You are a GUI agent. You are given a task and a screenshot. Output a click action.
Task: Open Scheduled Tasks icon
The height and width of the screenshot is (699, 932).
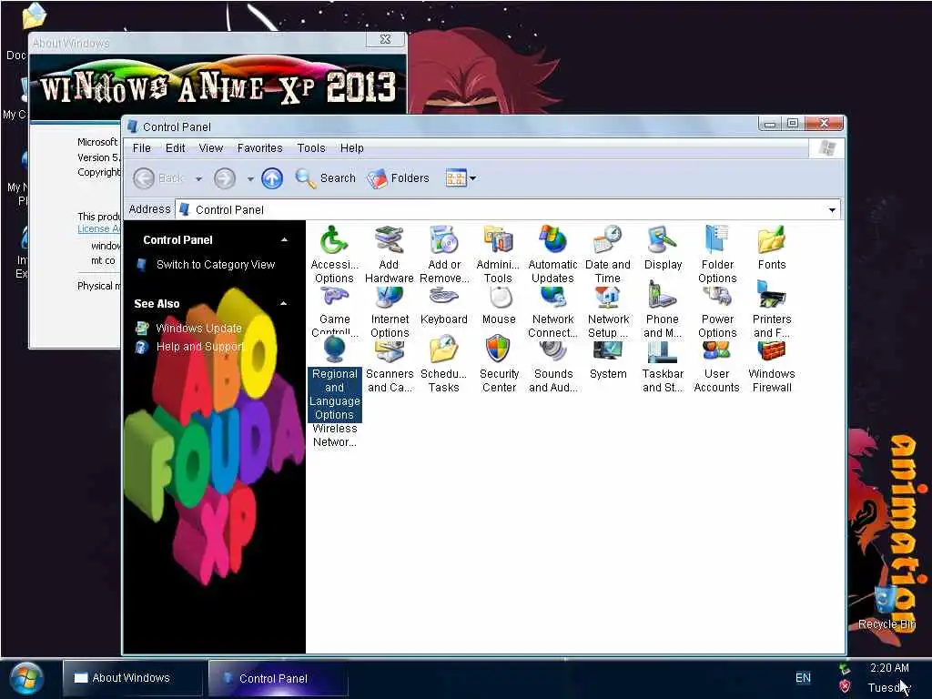[443, 366]
